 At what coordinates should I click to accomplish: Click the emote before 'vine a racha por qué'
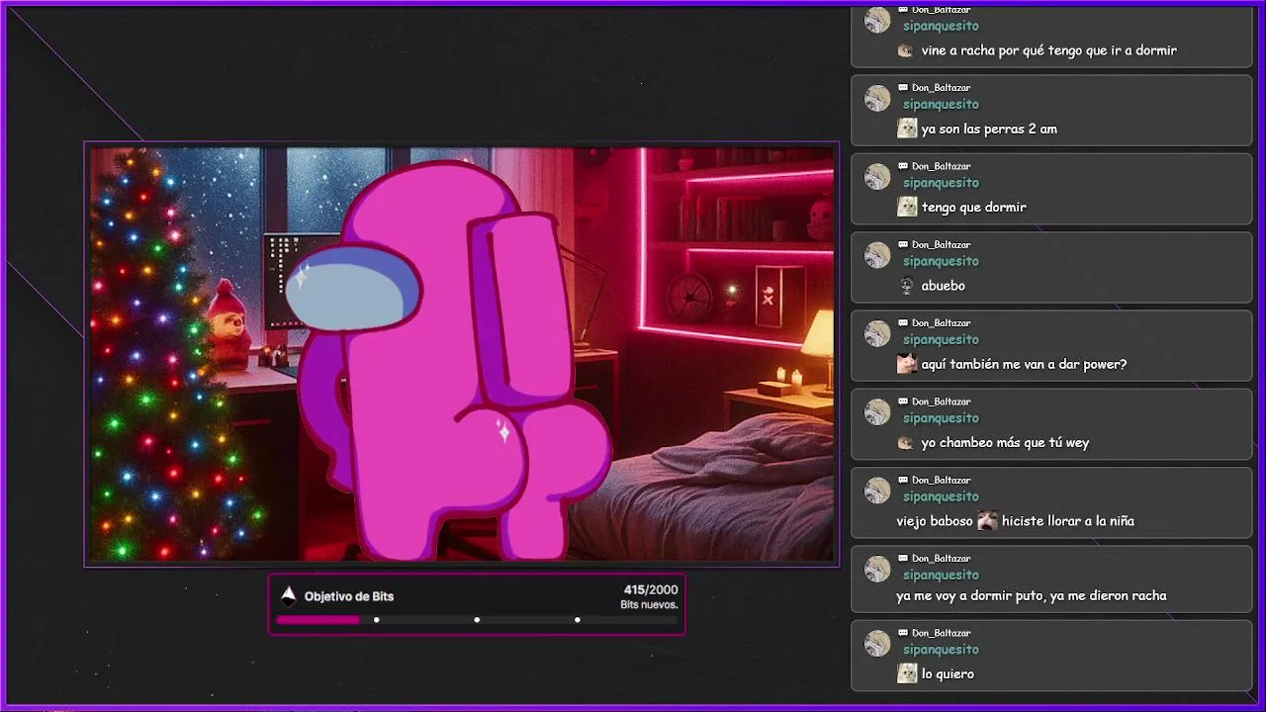pos(905,50)
